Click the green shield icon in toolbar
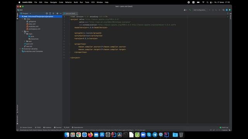 [230, 10]
